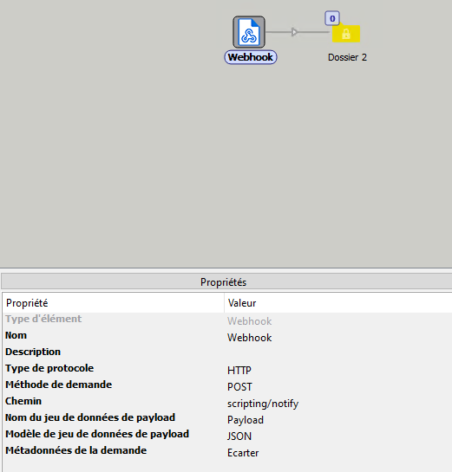Viewport: 452px width, 472px height.
Task: Click the Valeur column header
Action: point(338,303)
